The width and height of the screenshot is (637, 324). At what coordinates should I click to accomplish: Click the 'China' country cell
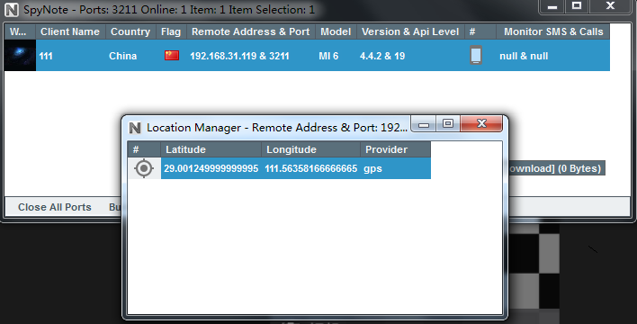click(122, 56)
